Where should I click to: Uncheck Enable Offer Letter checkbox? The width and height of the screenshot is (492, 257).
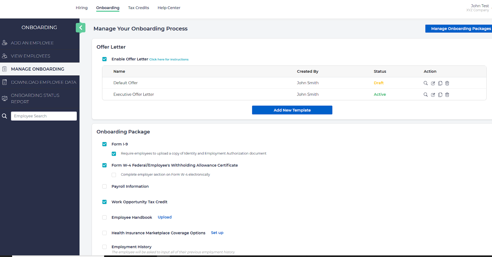(105, 59)
